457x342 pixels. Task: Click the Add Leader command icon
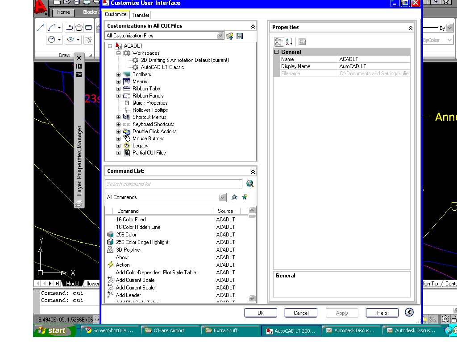point(110,295)
